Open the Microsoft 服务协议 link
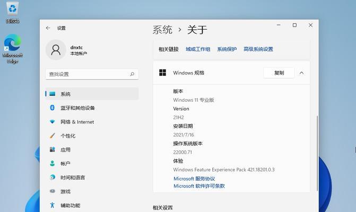356x212 pixels. tap(194, 179)
